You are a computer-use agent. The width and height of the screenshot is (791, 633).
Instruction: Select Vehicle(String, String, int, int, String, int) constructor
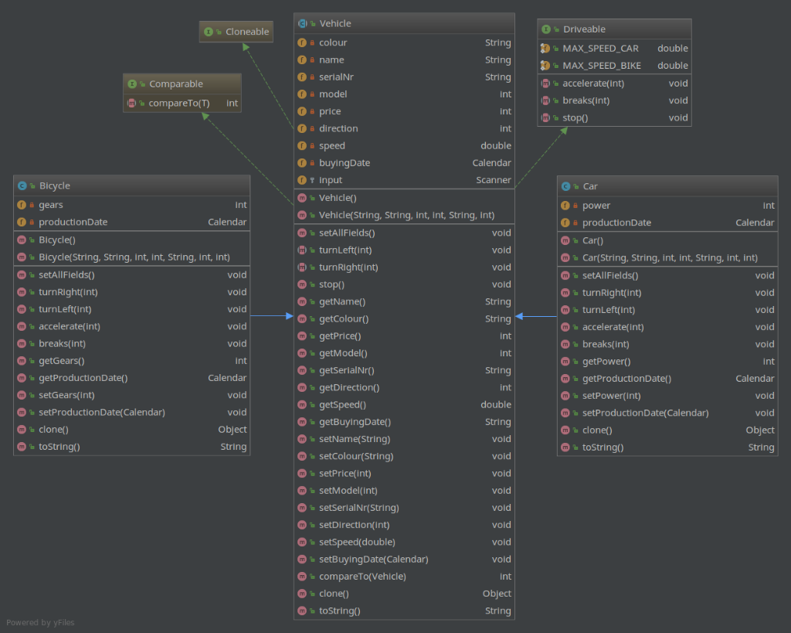pyautogui.click(x=404, y=215)
